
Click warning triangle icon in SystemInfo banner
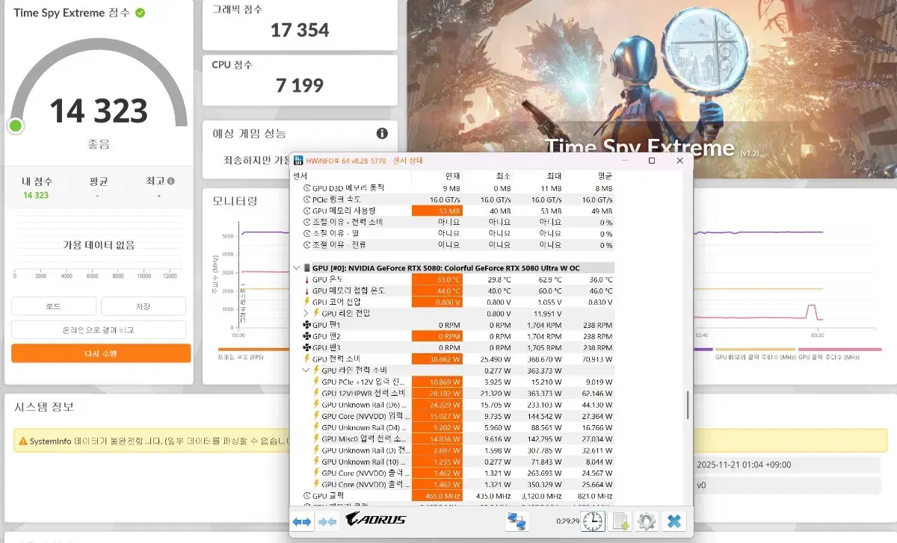tap(23, 441)
